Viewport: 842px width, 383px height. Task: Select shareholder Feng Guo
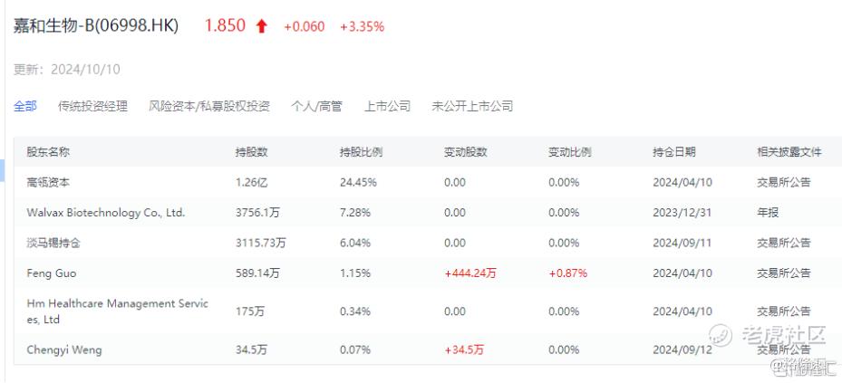(52, 273)
